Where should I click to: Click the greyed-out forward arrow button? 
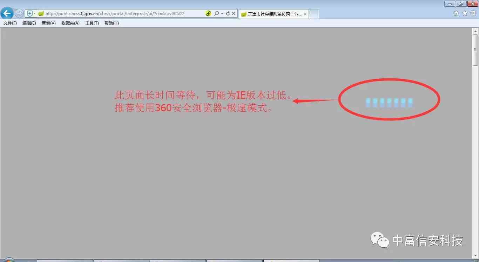pyautogui.click(x=19, y=14)
